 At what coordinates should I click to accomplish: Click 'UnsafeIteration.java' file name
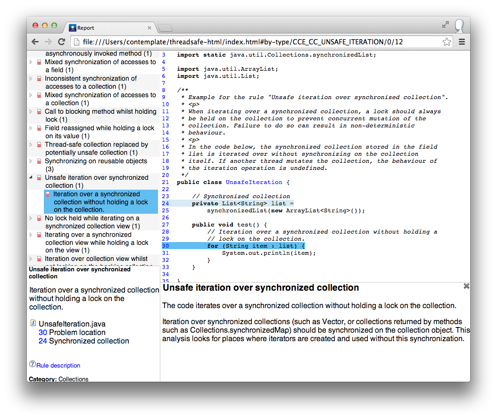click(72, 324)
